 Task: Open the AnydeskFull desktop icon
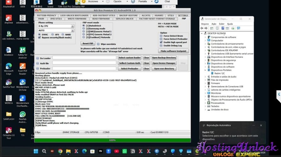(x=8, y=3)
